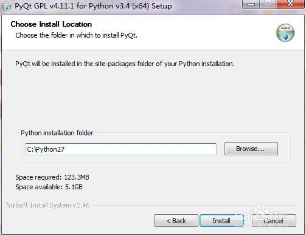Click the Choose Install Location heading
The width and height of the screenshot is (306, 236).
tap(51, 24)
